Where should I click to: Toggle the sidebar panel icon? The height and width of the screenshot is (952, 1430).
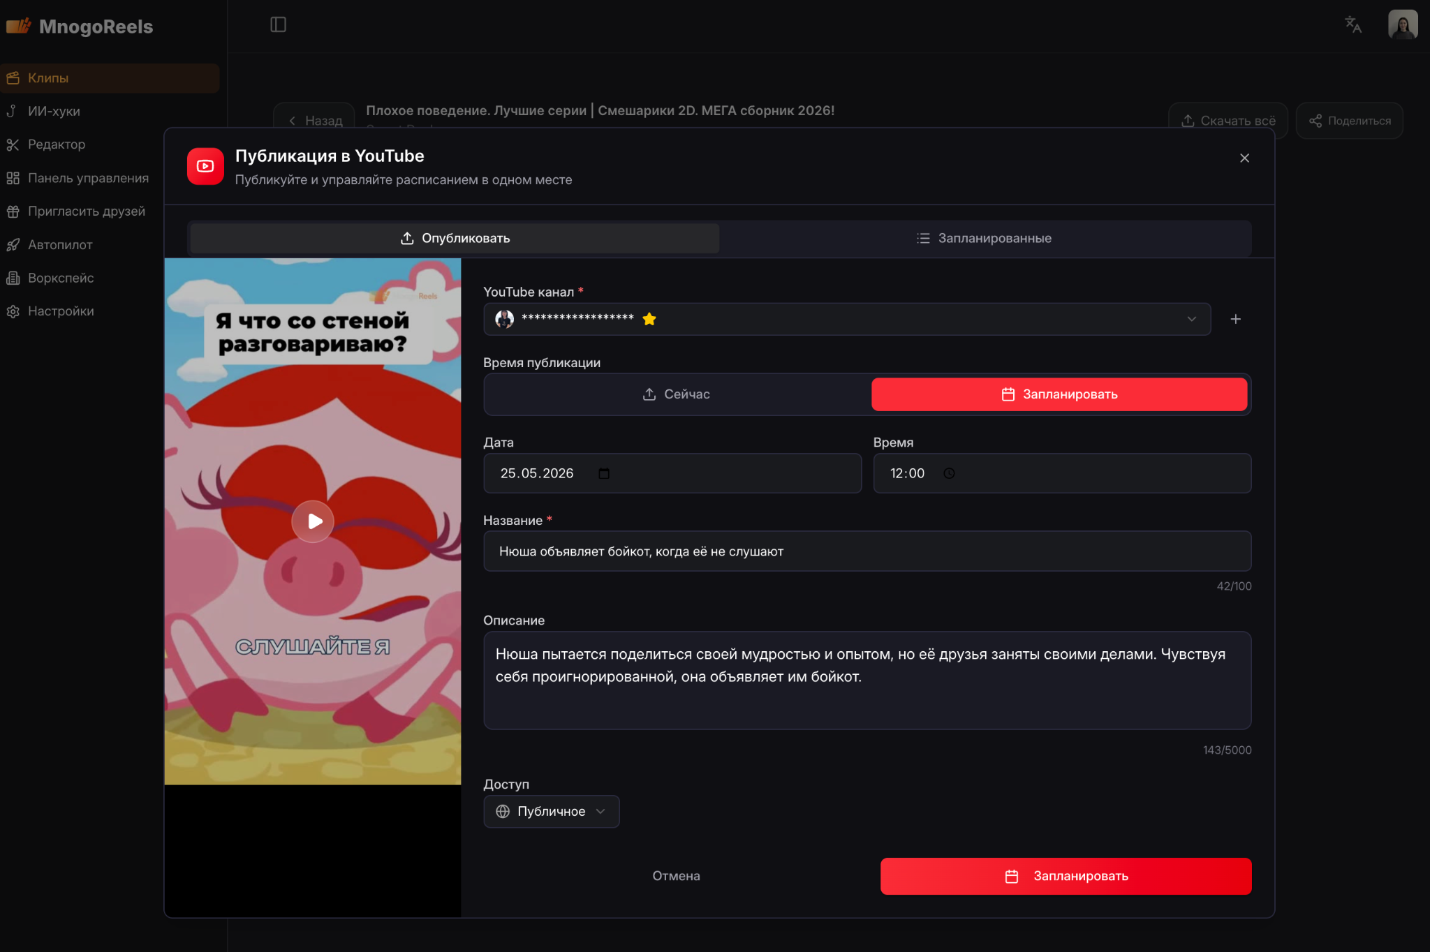click(x=278, y=24)
